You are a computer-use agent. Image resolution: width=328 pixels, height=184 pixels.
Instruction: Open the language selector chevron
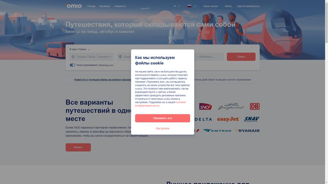(x=195, y=6)
